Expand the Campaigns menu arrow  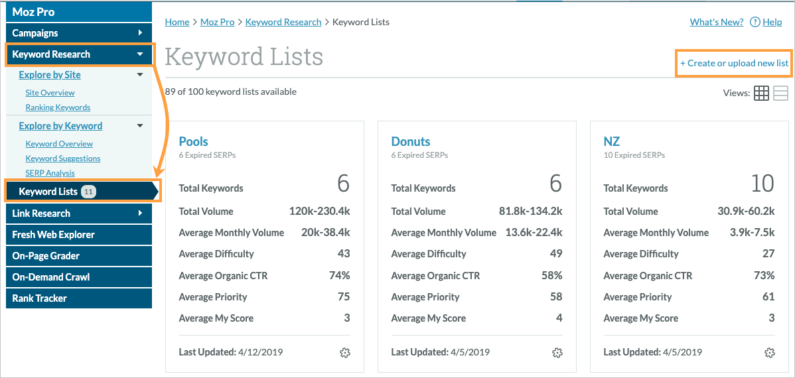(140, 33)
